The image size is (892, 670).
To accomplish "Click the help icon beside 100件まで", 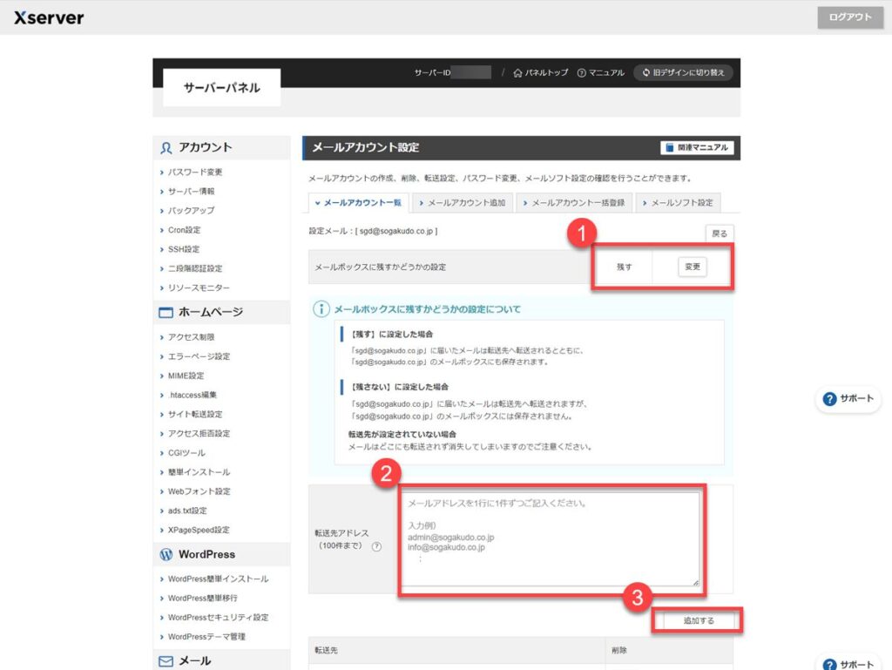I will (x=376, y=546).
